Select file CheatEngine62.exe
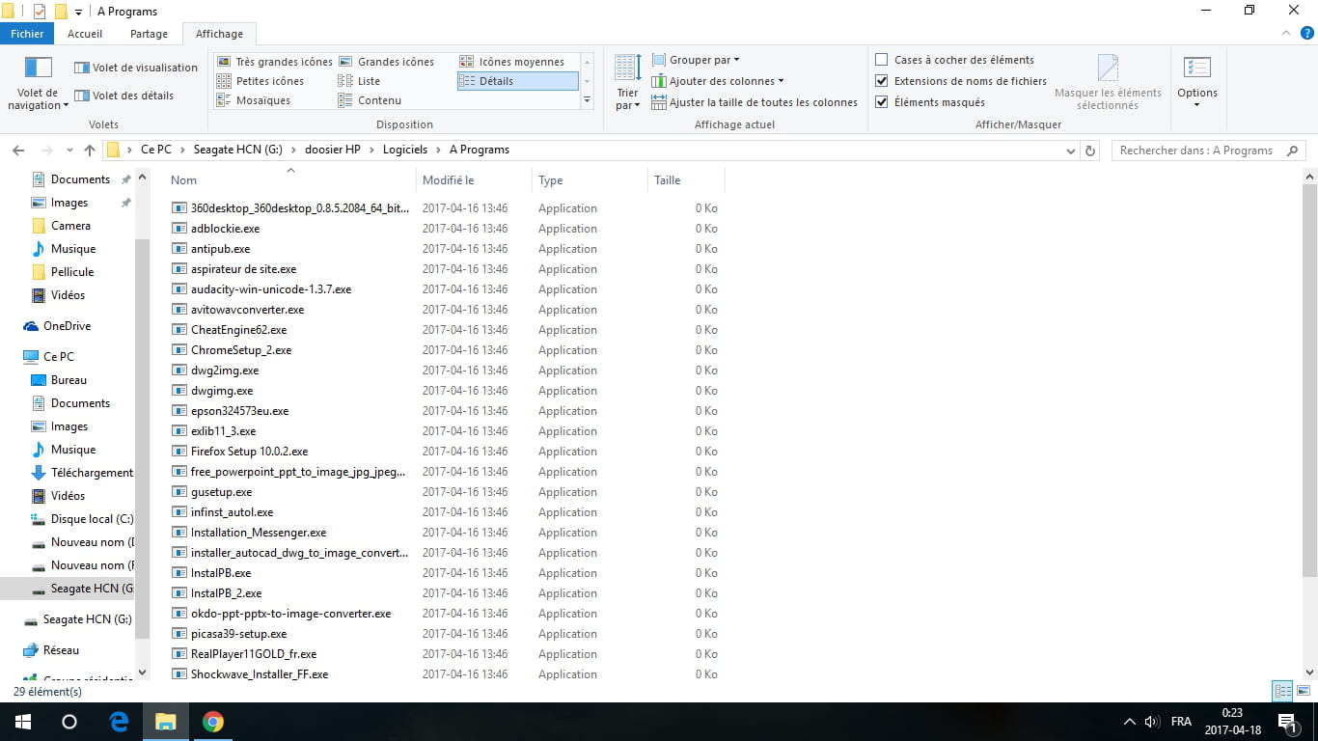This screenshot has height=741, width=1318. click(x=238, y=330)
